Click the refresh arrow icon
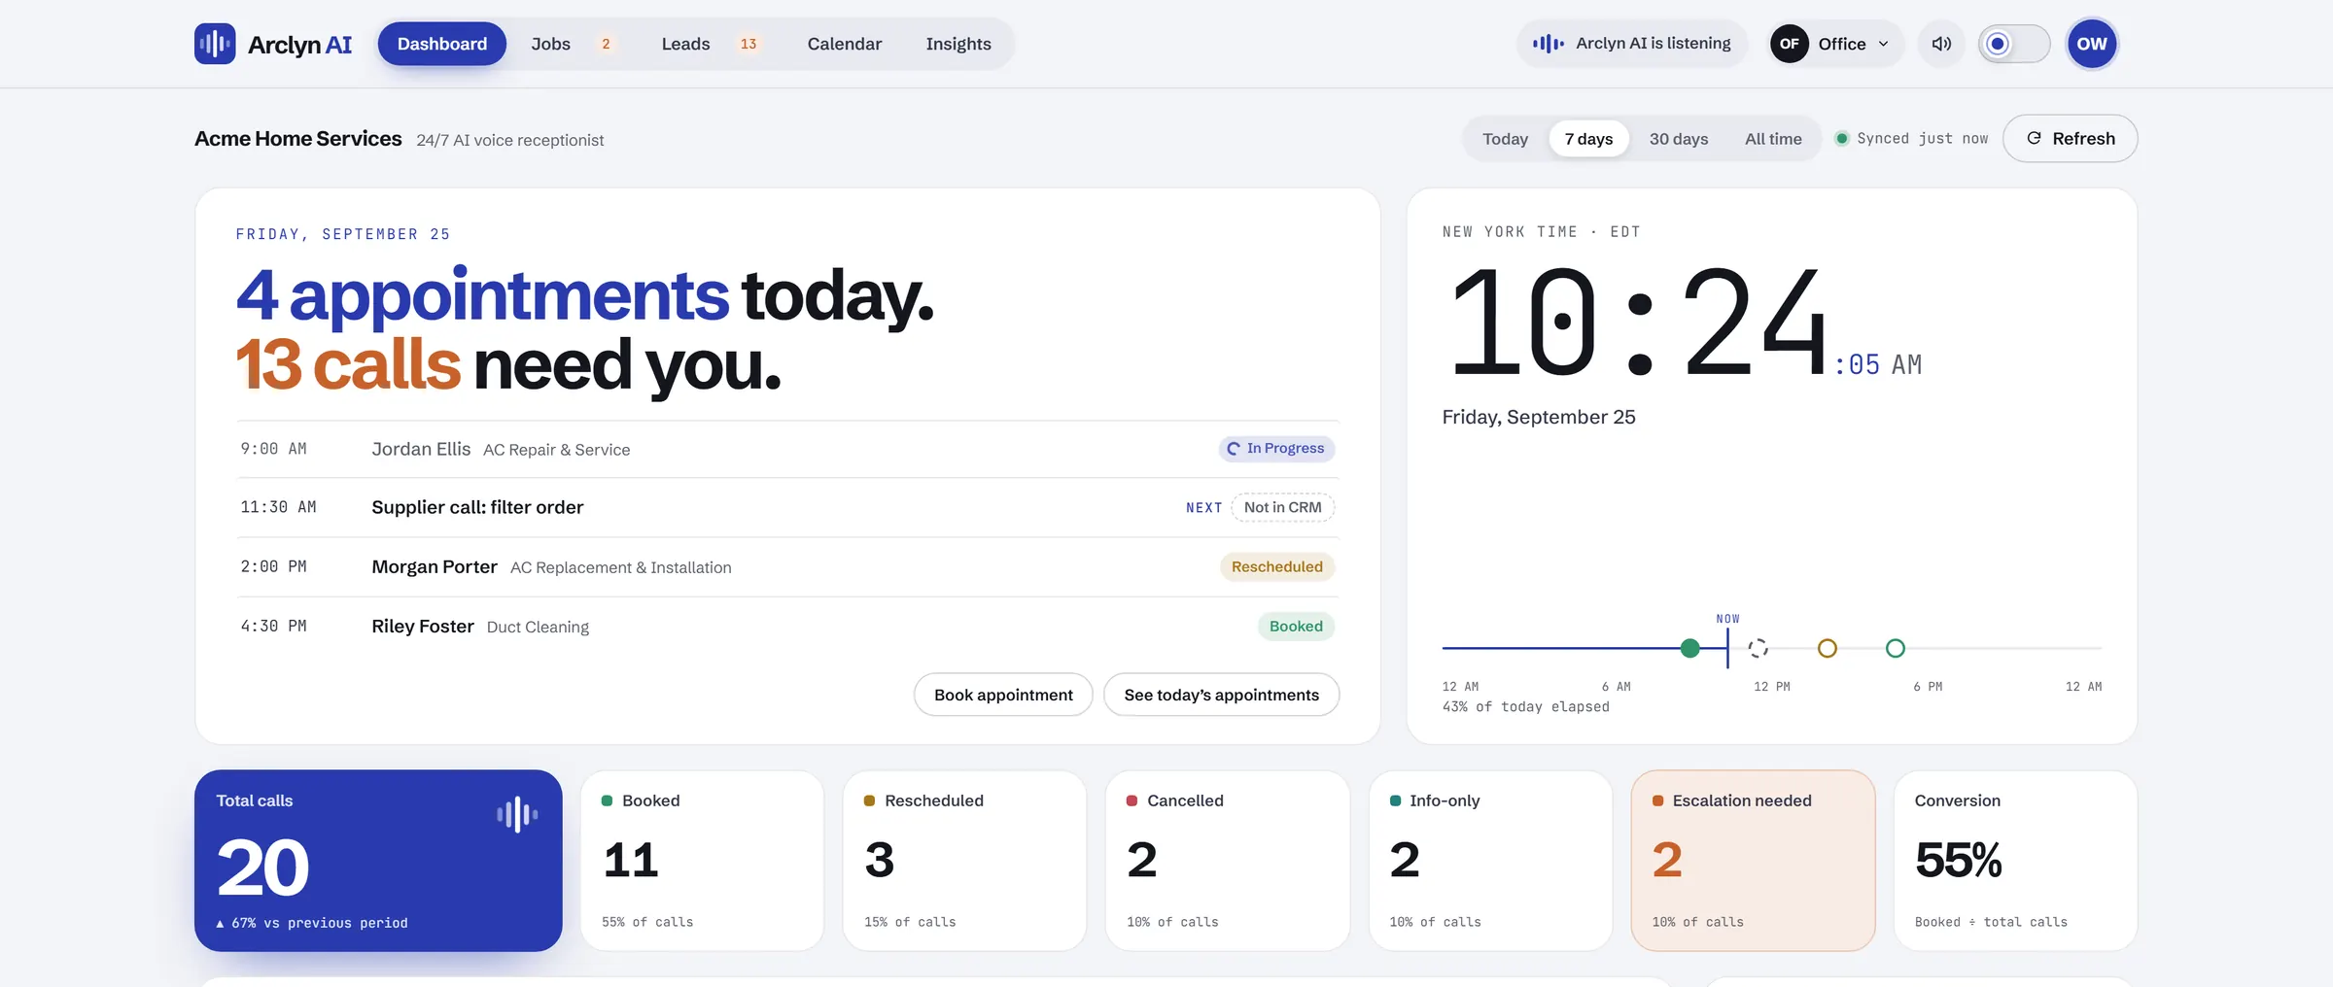Screen dimensions: 2333x987 [x=2034, y=138]
